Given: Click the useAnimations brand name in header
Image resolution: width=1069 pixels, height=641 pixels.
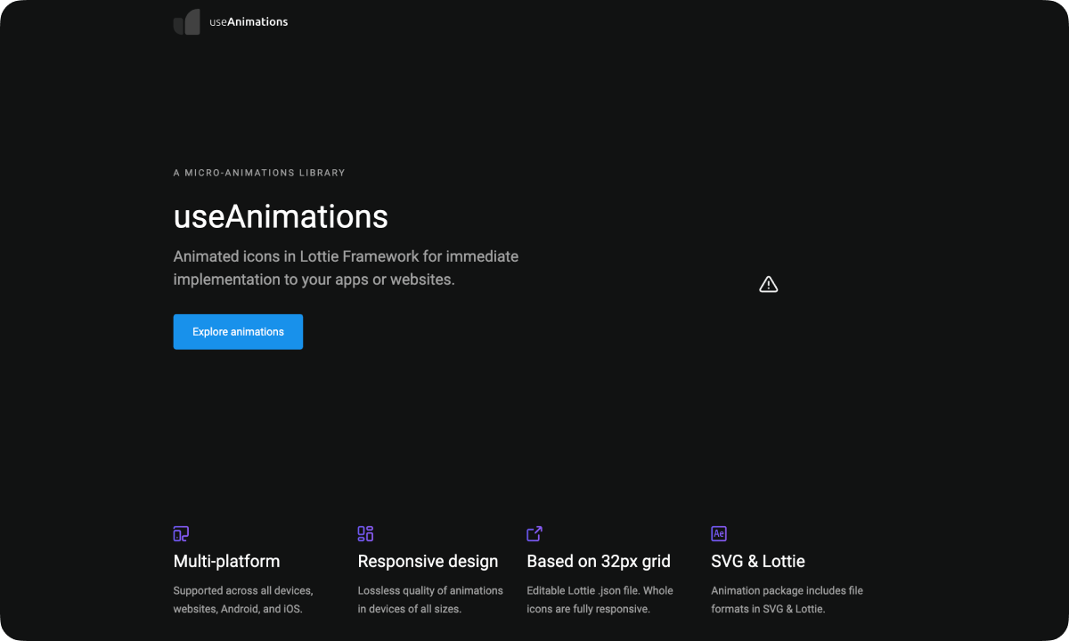Looking at the screenshot, I should tap(249, 22).
